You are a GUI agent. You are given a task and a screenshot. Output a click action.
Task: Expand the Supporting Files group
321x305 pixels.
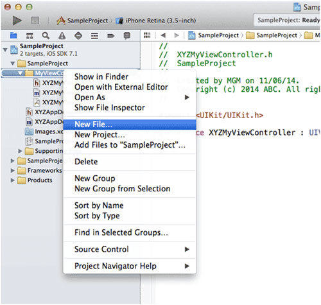(20, 151)
